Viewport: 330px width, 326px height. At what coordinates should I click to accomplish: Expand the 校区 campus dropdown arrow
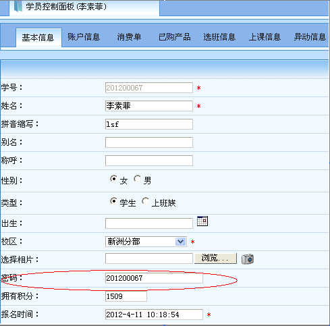180,242
